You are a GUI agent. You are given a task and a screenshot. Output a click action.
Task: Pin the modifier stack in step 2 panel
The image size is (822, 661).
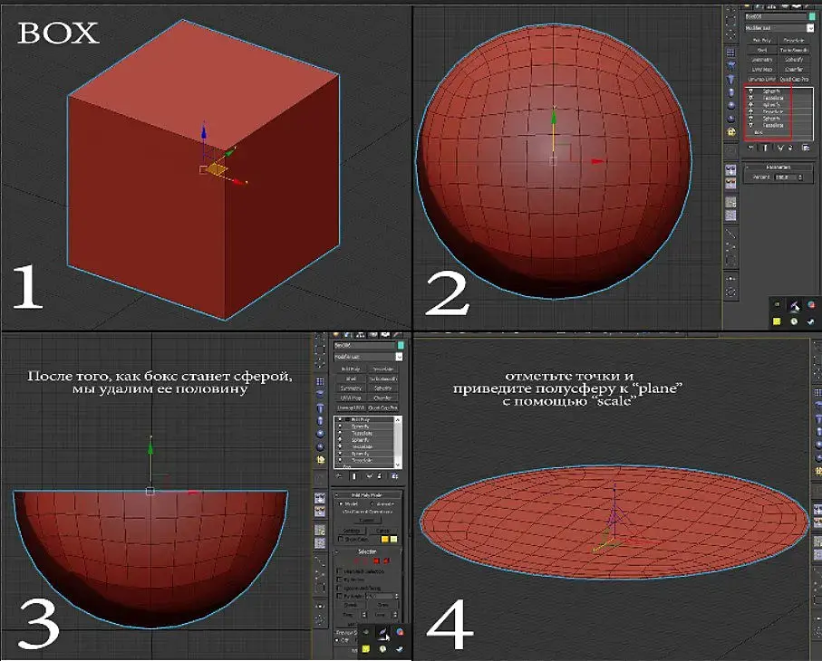750,148
